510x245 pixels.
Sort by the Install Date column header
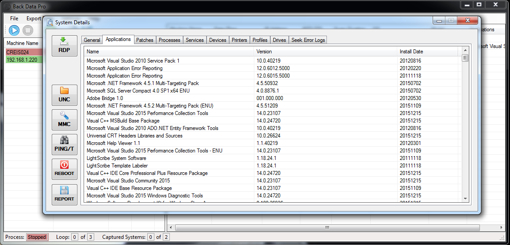(427, 52)
